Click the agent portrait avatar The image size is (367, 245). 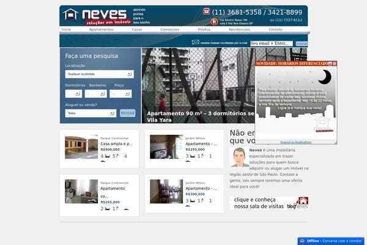239,157
